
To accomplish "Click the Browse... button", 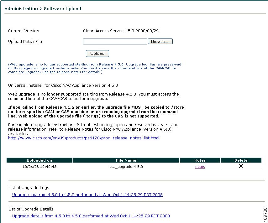I will [x=160, y=41].
